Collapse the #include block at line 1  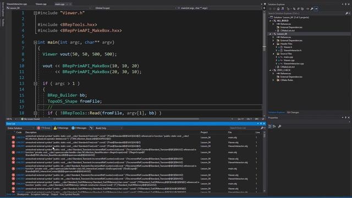coord(35,13)
